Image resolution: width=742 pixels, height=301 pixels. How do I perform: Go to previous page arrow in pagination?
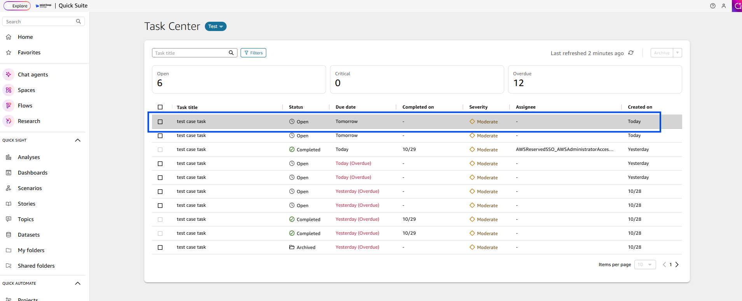[664, 265]
